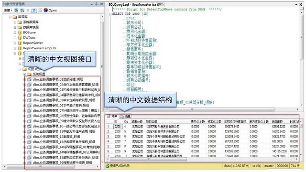Select view 业务调整事项_01总部分摊_明细
Viewport: 306px width, 172px height.
58,79
